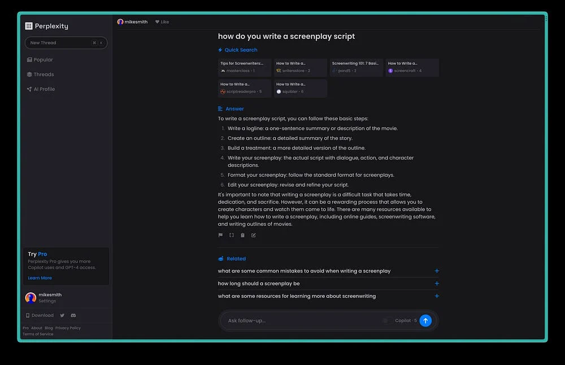The image size is (565, 365).
Task: Open the Terms of Service footer link
Action: tap(38, 334)
